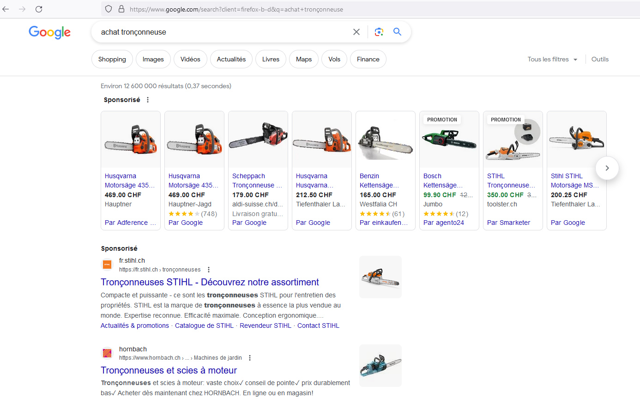Click the Westfalia CH seller name
Viewport: 640px width, 410px height.
tap(378, 204)
